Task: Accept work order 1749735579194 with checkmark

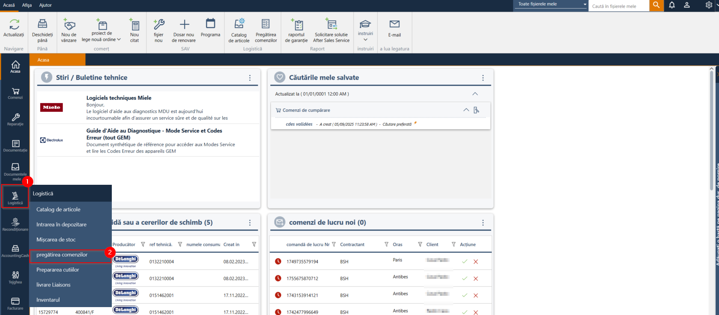Action: coord(465,262)
